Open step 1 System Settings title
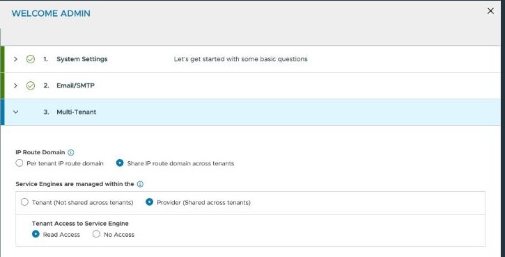This screenshot has width=505, height=257. point(81,59)
